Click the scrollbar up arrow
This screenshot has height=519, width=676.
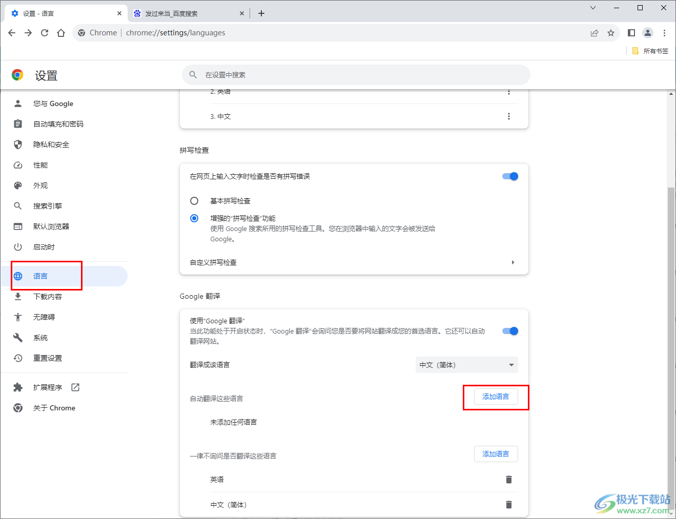click(671, 94)
